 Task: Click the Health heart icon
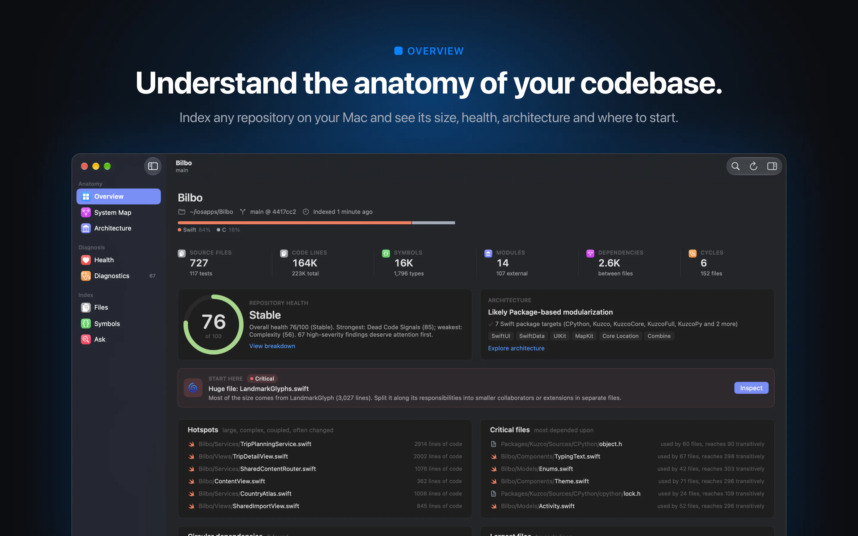[86, 260]
